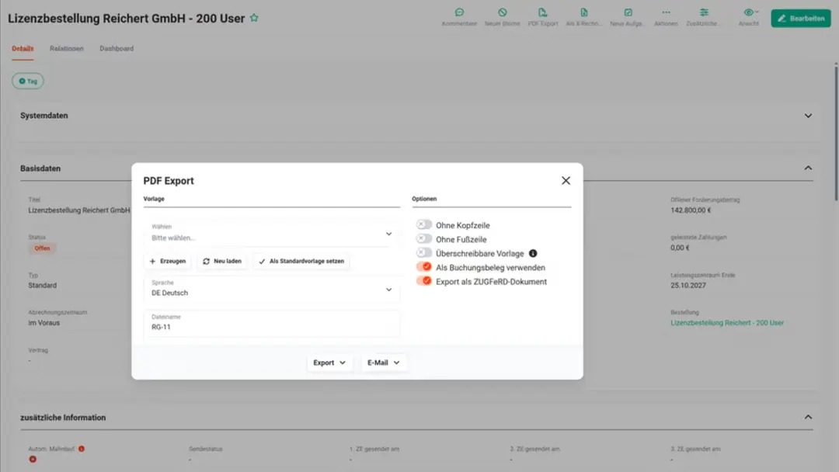Click the page vertical scrollbar
This screenshot has width=839, height=472.
click(x=836, y=133)
